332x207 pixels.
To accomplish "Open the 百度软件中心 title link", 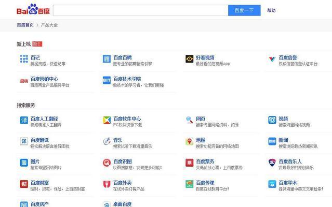I will click(x=127, y=119).
